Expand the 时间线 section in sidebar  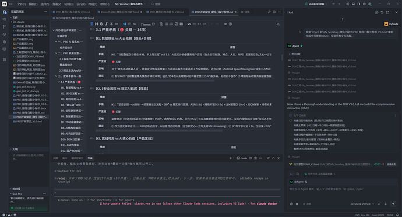point(28,189)
